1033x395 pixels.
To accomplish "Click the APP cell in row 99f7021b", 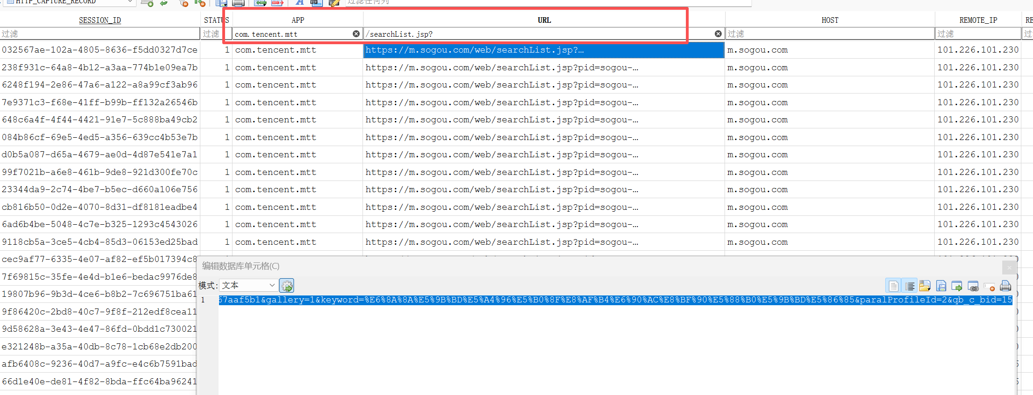I will 298,172.
